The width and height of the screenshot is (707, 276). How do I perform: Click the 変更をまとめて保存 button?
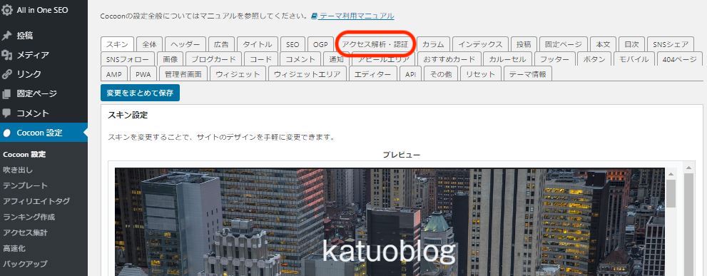[x=140, y=93]
